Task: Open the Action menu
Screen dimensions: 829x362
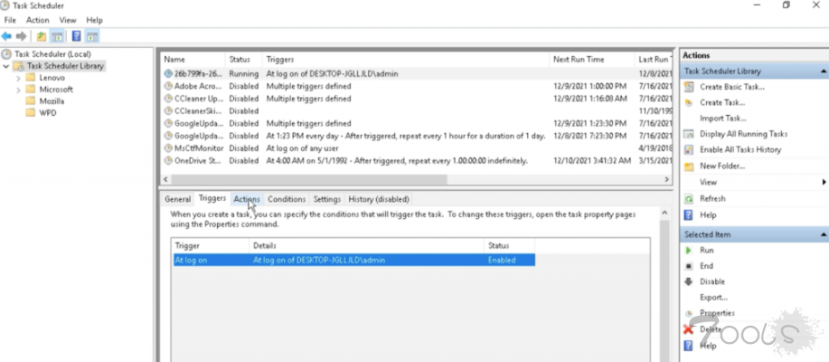Action: coord(38,20)
